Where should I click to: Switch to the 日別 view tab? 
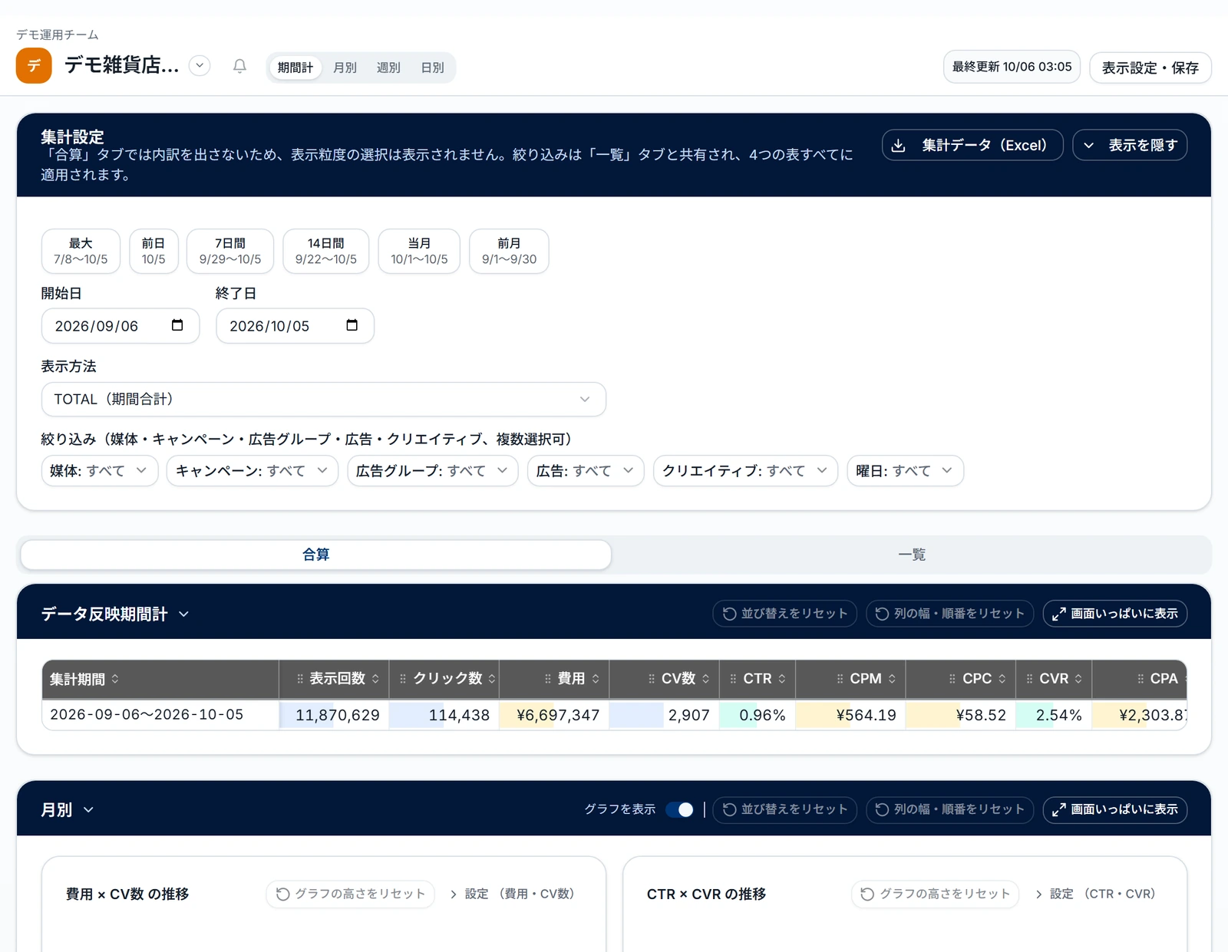point(432,68)
